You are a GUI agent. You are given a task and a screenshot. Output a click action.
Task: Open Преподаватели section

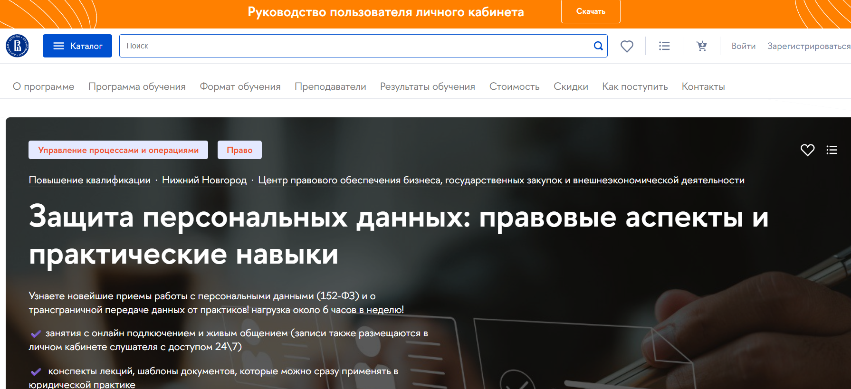pos(330,86)
